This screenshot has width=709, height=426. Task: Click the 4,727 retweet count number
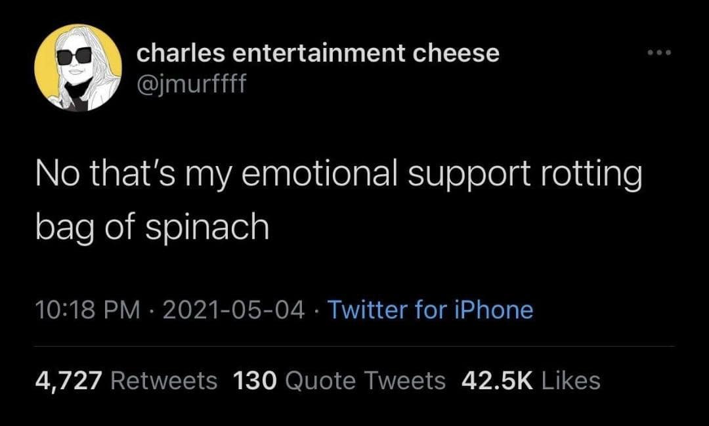tap(68, 381)
